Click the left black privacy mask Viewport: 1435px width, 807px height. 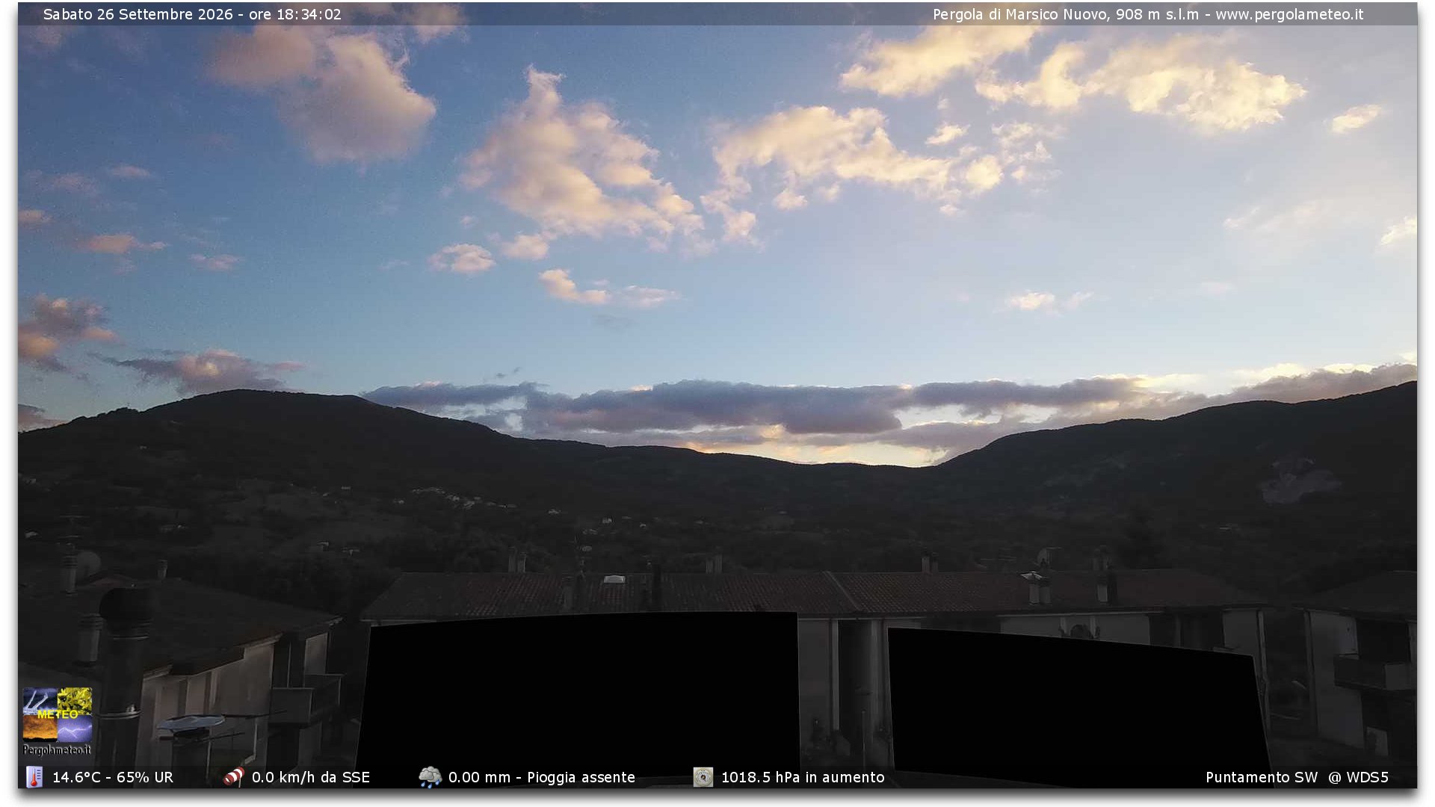[578, 699]
